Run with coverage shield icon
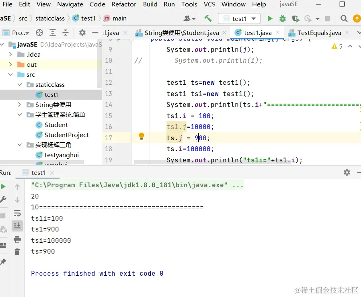 (x=295, y=18)
